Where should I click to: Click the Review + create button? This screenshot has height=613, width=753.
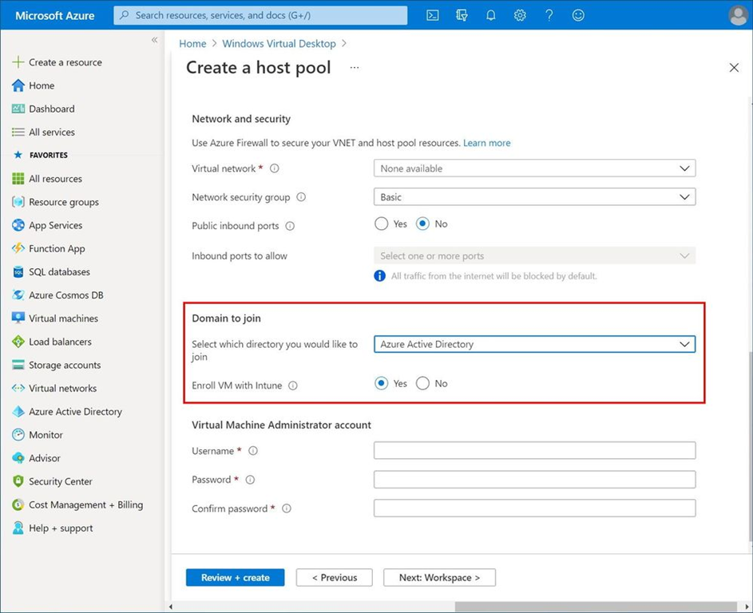235,577
